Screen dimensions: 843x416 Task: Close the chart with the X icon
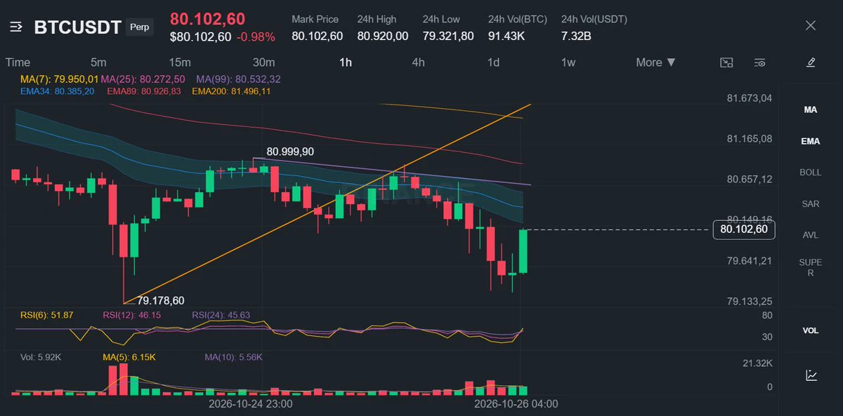tap(811, 26)
